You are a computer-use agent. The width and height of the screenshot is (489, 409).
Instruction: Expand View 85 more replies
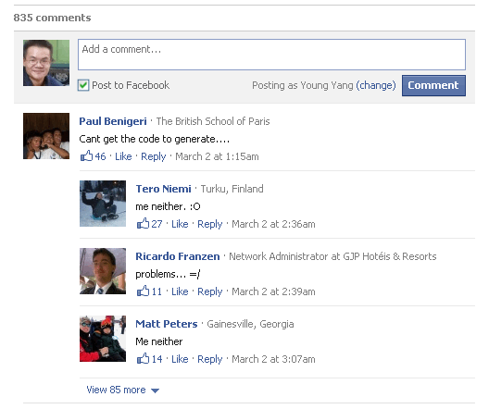116,390
